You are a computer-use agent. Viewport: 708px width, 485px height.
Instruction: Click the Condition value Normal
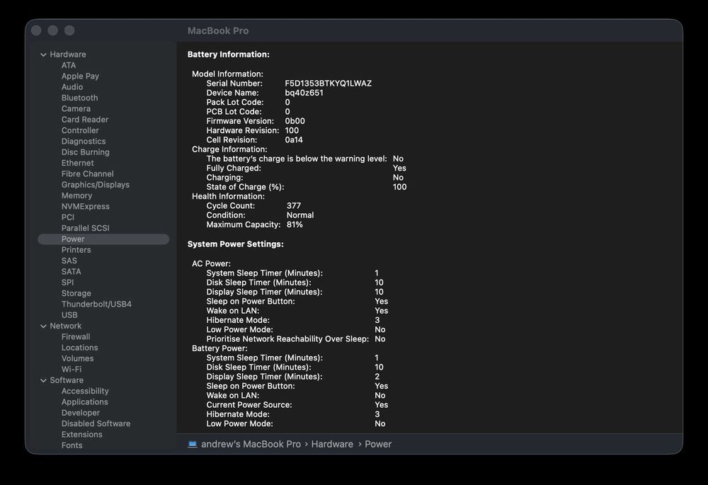299,215
